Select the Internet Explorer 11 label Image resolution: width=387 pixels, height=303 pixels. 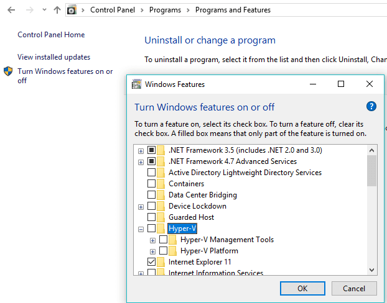click(x=200, y=262)
